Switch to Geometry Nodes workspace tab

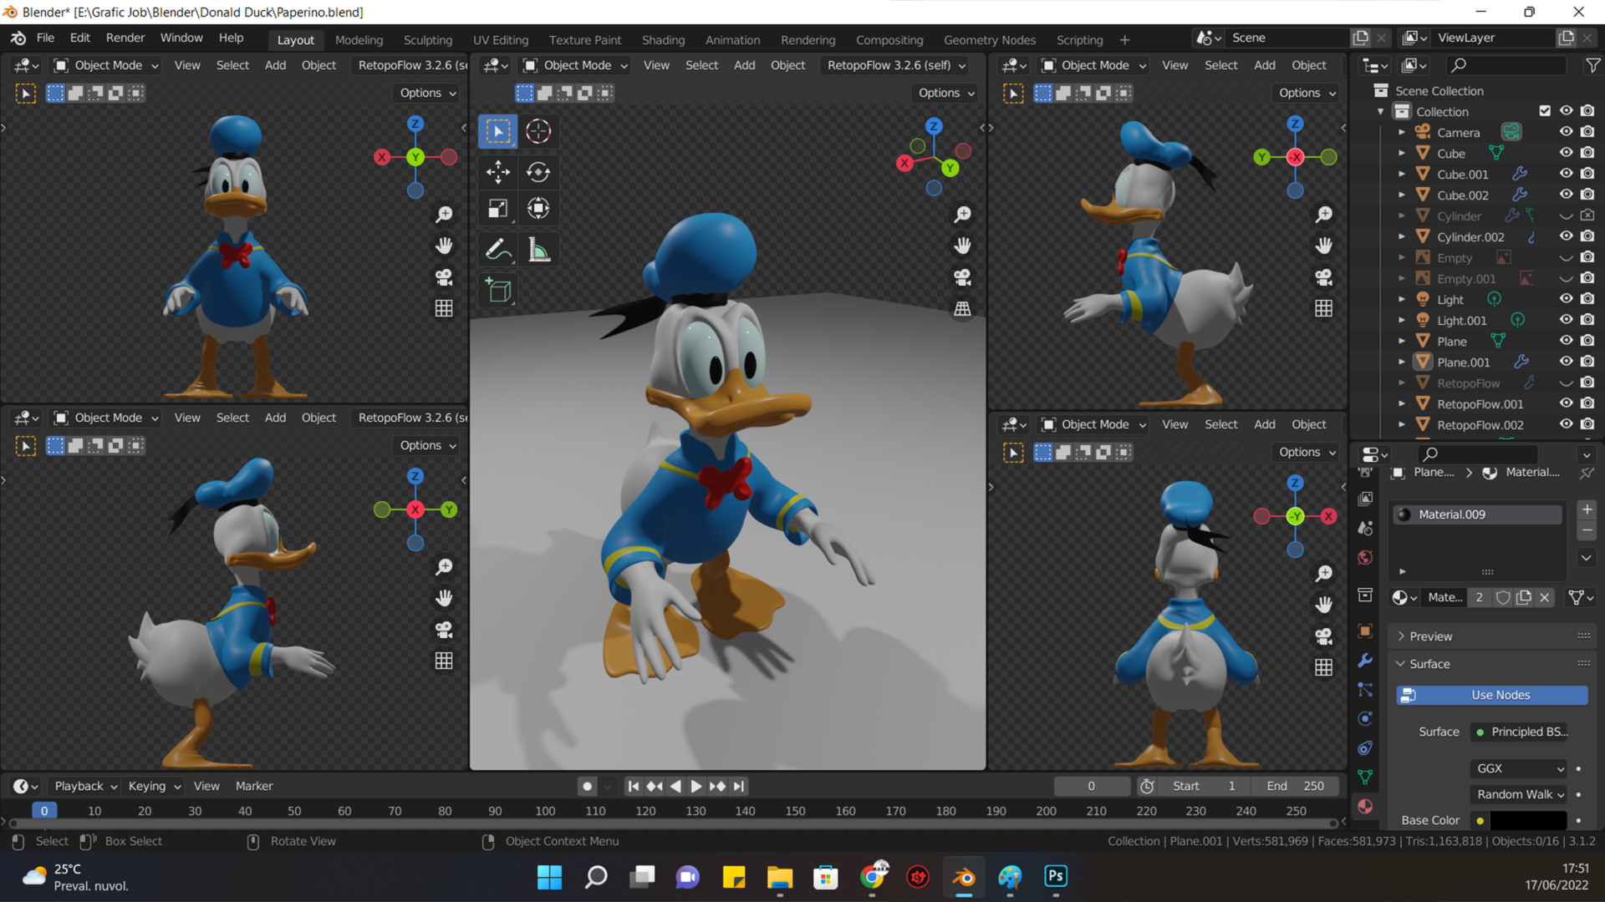989,40
